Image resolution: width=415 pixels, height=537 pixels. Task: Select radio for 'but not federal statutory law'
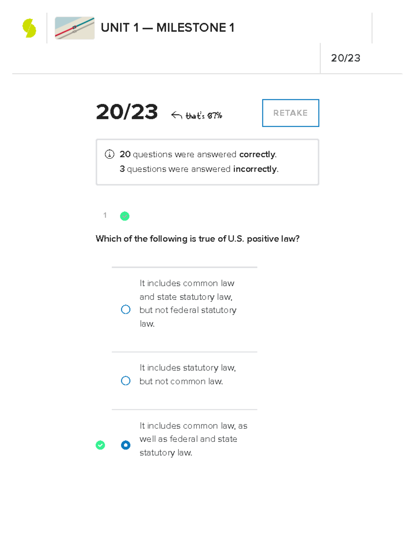126,309
